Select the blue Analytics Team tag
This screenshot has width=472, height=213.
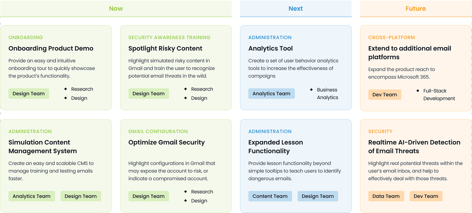pyautogui.click(x=271, y=94)
